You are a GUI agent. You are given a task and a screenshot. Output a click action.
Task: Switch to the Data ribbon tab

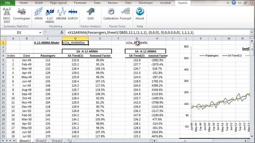click(97, 3)
